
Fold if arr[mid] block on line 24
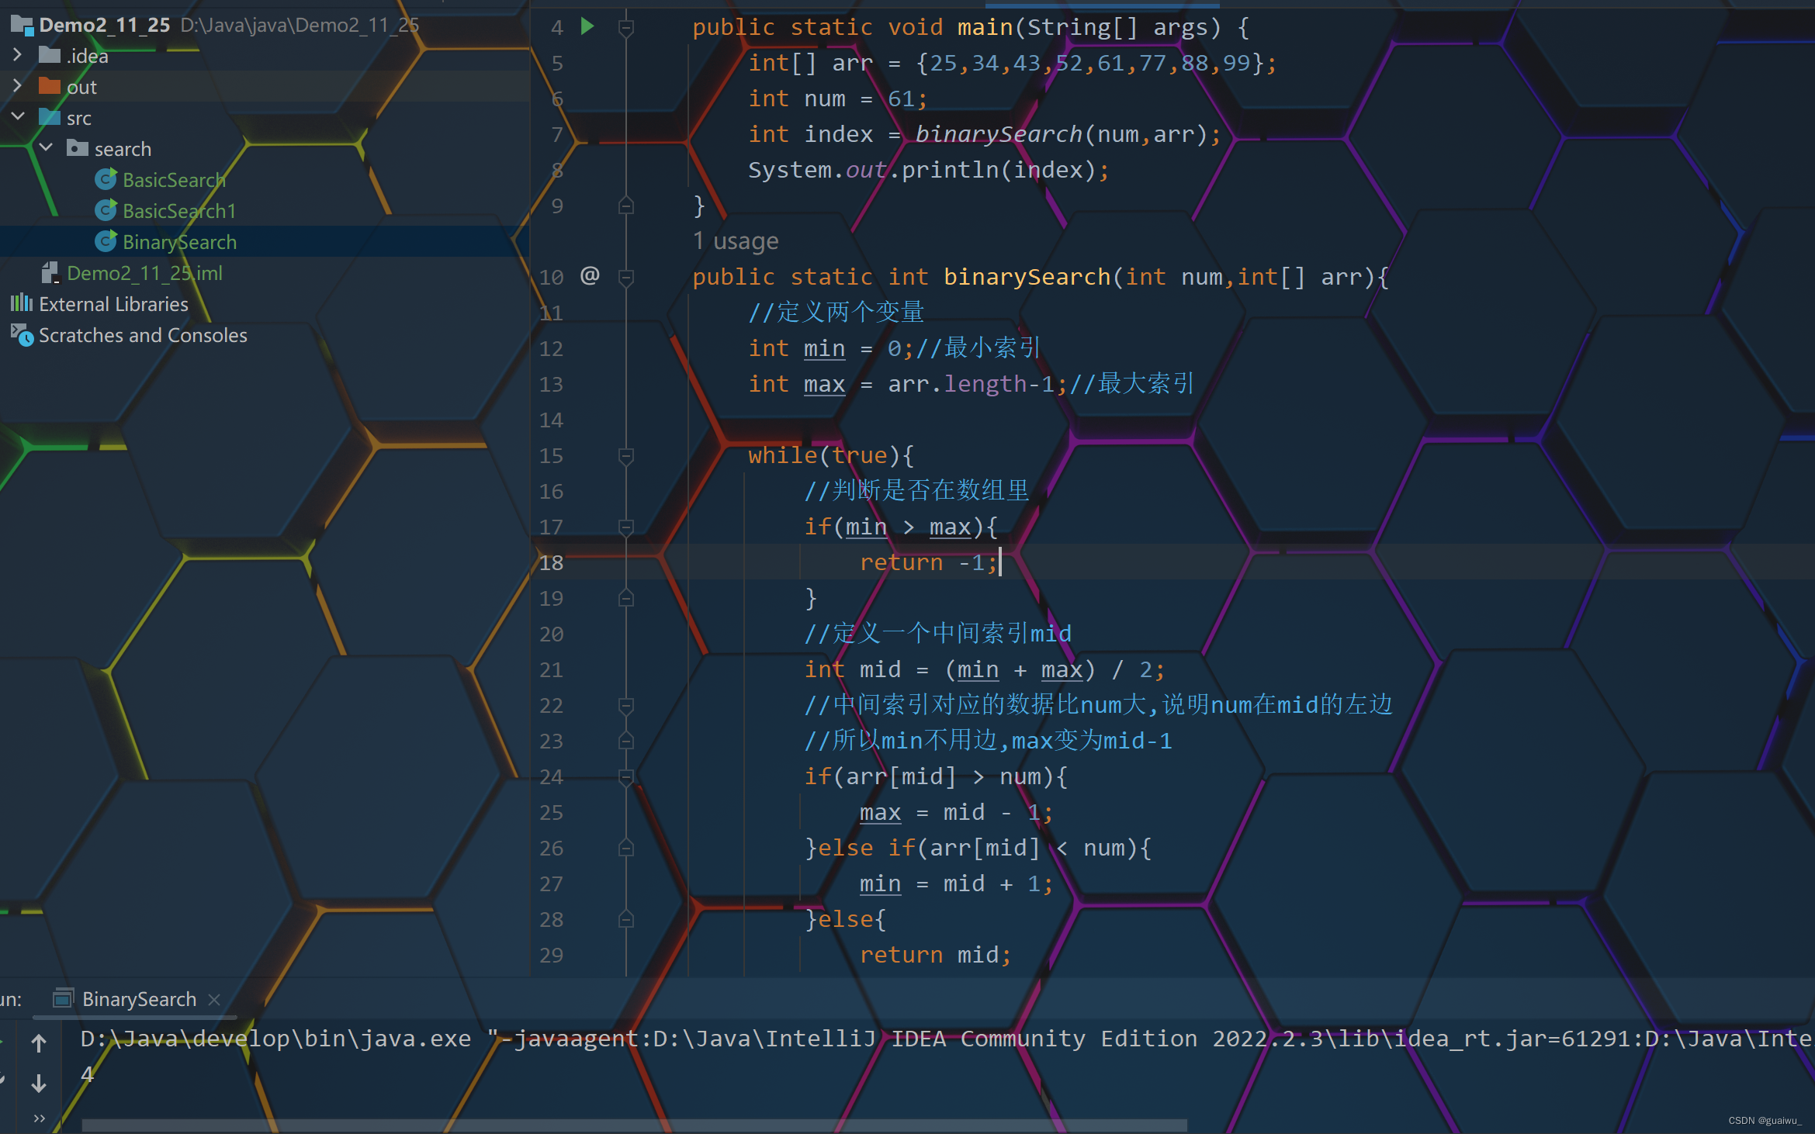coord(626,777)
